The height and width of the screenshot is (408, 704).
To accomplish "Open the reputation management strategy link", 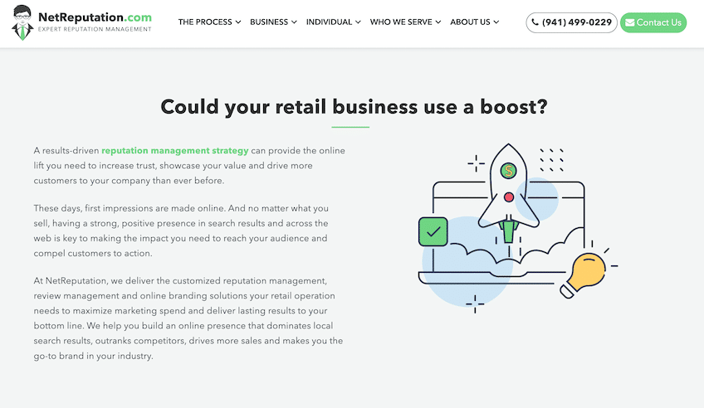I will point(174,151).
